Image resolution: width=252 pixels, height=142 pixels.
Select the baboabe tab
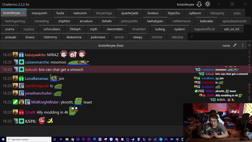tap(206, 21)
